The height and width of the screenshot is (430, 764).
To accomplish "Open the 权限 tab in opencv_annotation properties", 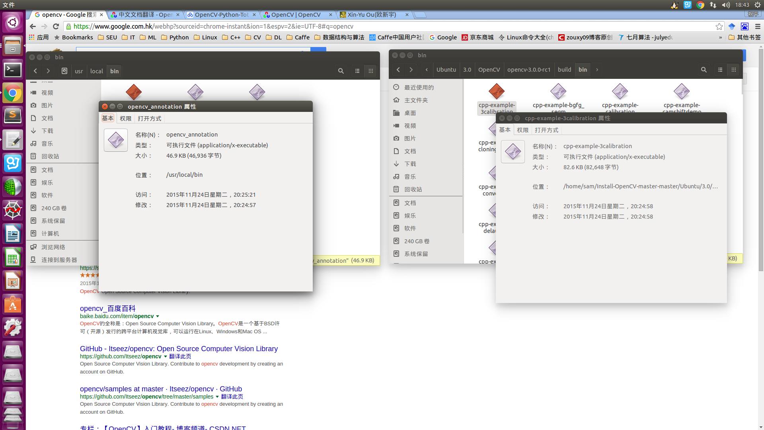I will click(x=125, y=119).
